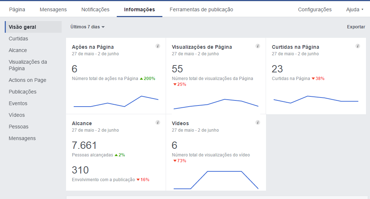Go to Ferramentas de publicação tab

pyautogui.click(x=201, y=9)
